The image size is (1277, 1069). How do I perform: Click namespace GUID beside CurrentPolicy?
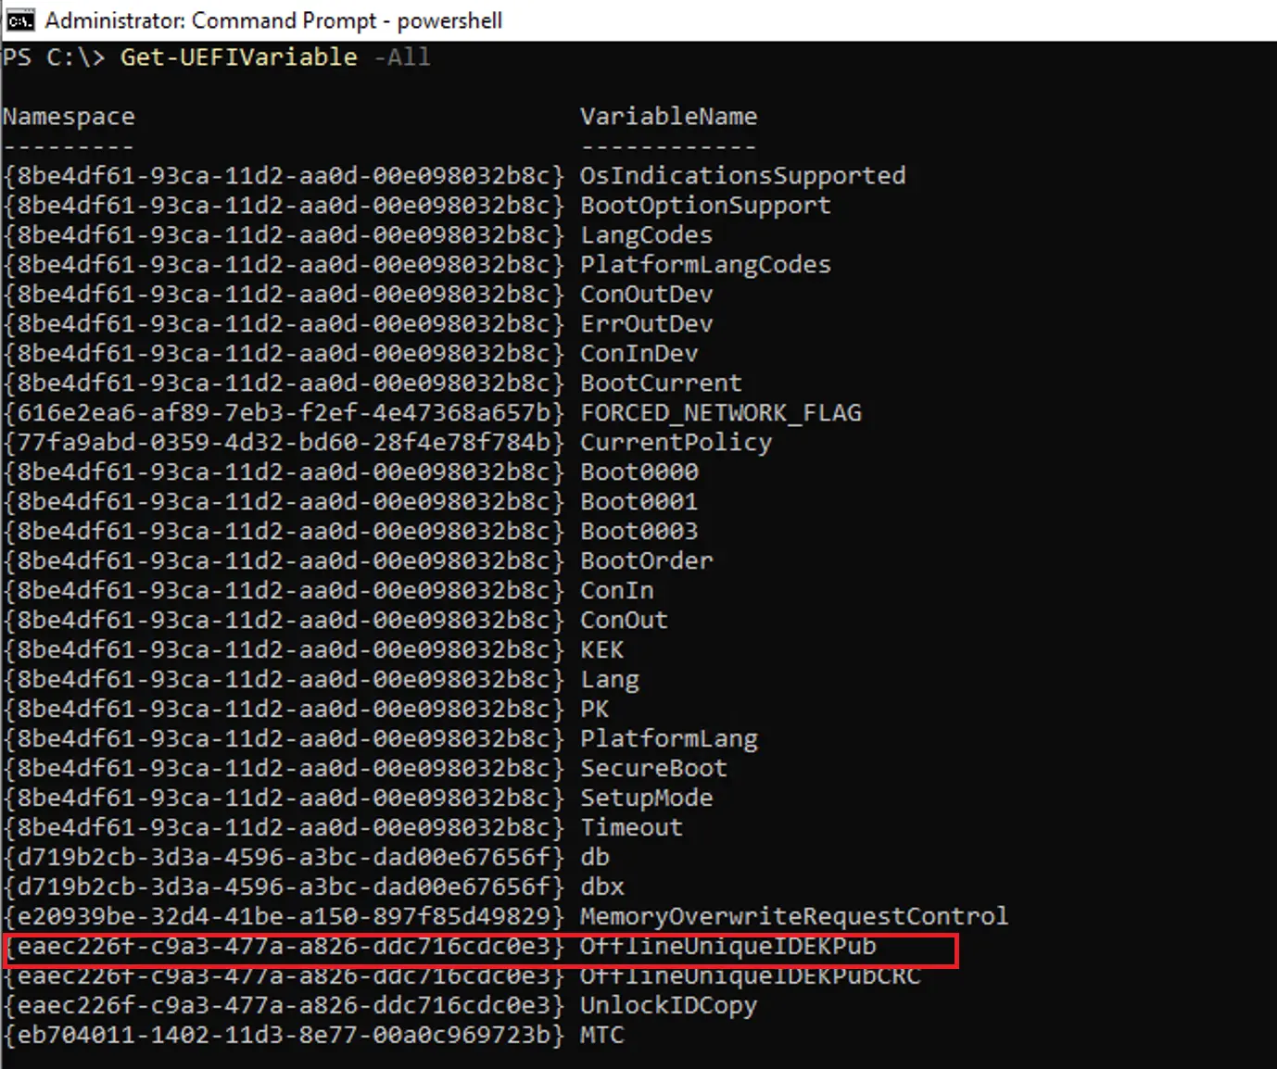pyautogui.click(x=284, y=443)
